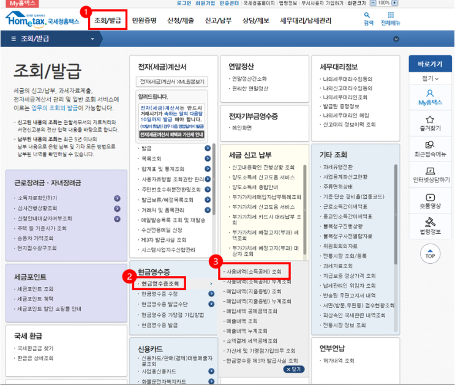Screen dimensions: 455x385
Task: Expand 현금영수증조회 submenu chevron
Action: point(211,284)
